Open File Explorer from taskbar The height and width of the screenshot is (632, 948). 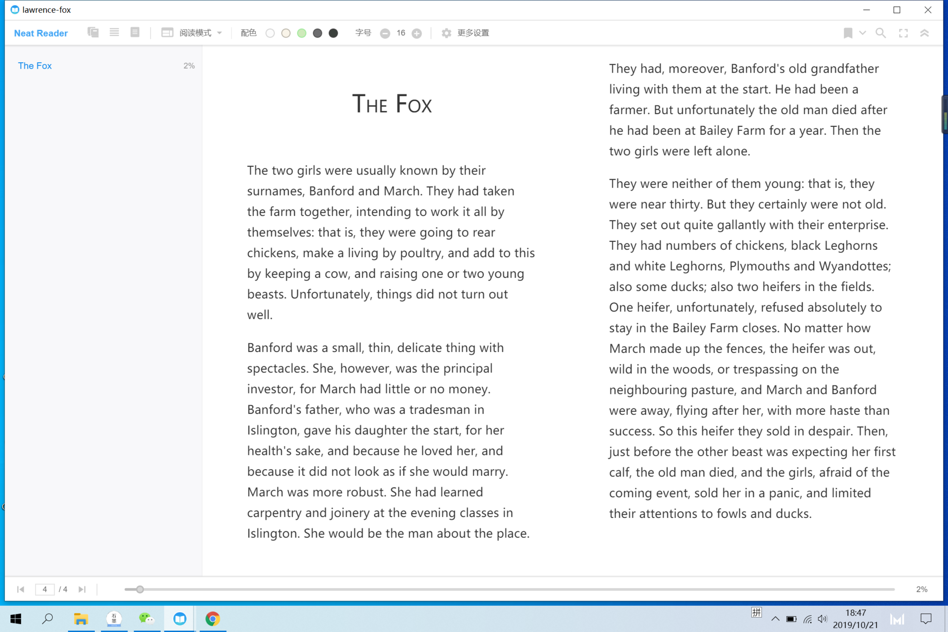tap(81, 619)
